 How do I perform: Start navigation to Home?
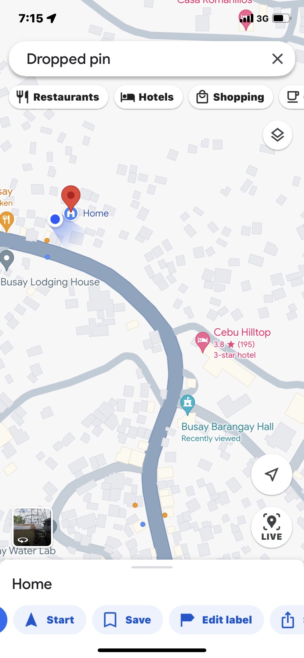pos(50,620)
